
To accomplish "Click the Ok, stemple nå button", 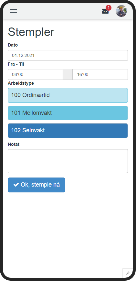I will click(37, 185).
